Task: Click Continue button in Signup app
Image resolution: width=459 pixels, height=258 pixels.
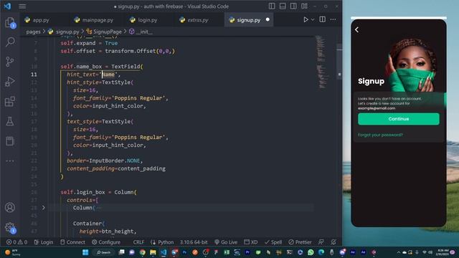Action: pos(399,119)
